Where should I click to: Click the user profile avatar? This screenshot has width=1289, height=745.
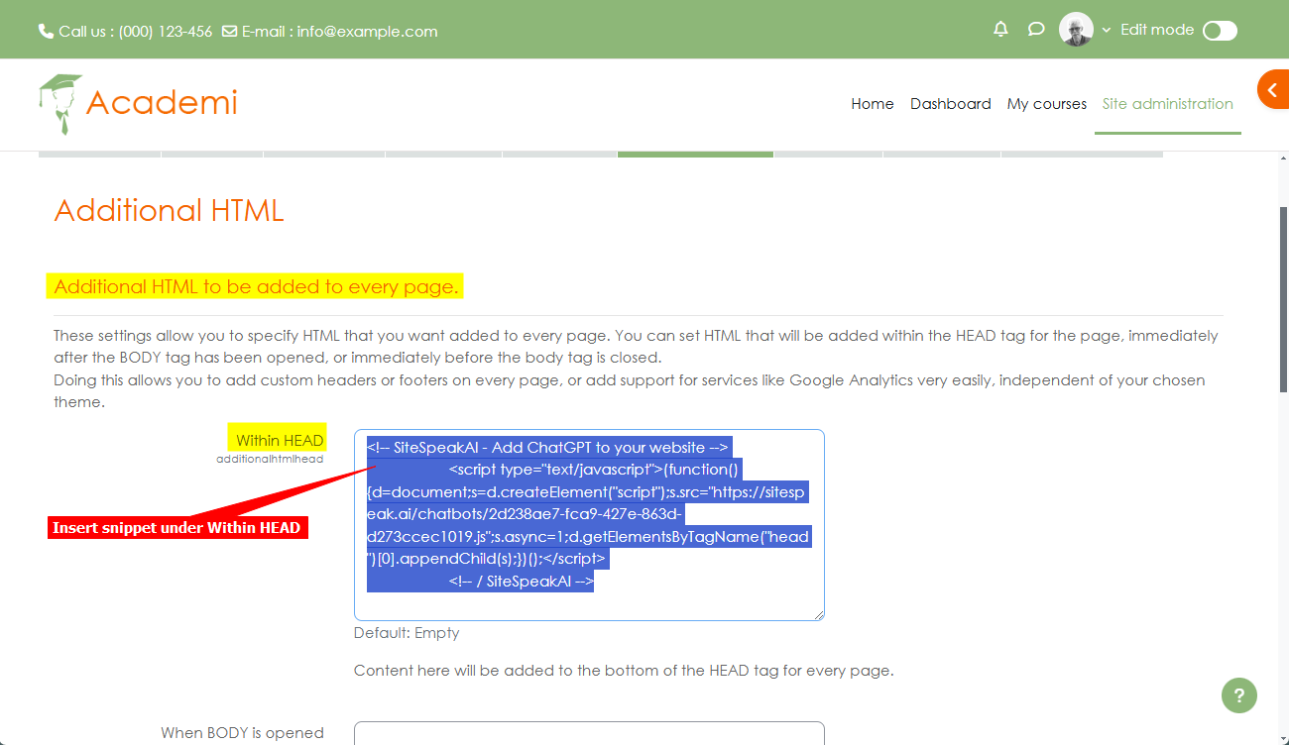coord(1076,30)
